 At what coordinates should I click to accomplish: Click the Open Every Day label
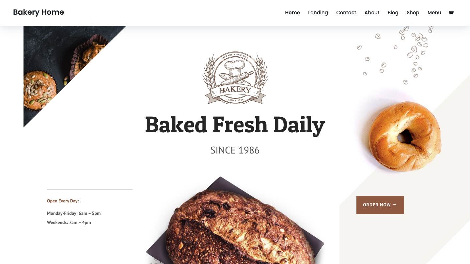tap(63, 201)
